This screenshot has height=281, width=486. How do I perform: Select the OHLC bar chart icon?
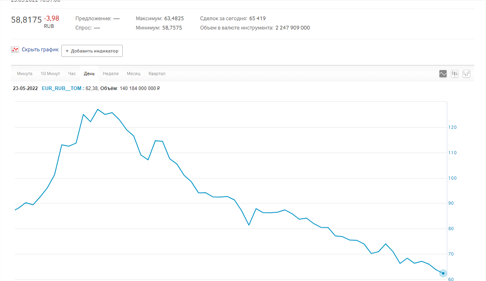[467, 74]
